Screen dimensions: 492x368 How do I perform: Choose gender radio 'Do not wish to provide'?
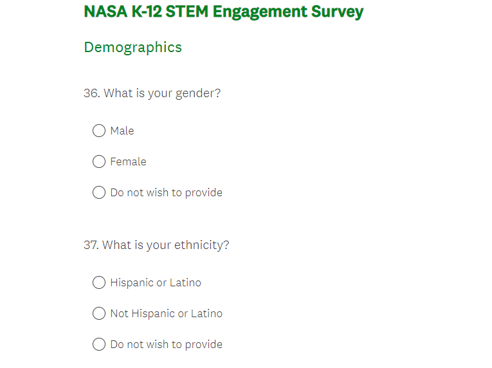coord(99,192)
